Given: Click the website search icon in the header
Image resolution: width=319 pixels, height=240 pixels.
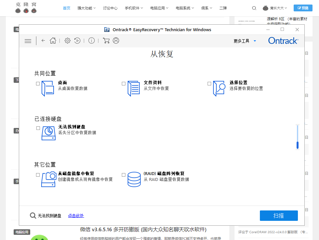Looking at the screenshot, I should [254, 8].
